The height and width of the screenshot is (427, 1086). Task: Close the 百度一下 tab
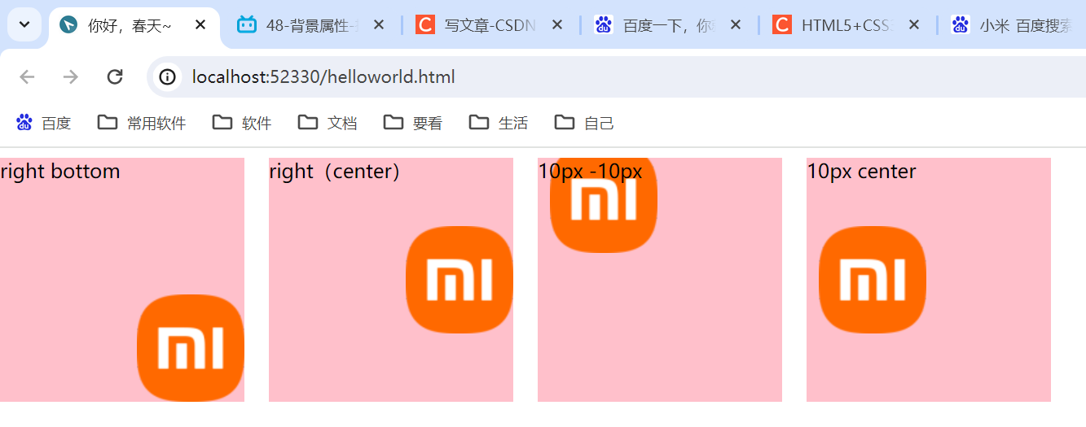click(x=736, y=25)
